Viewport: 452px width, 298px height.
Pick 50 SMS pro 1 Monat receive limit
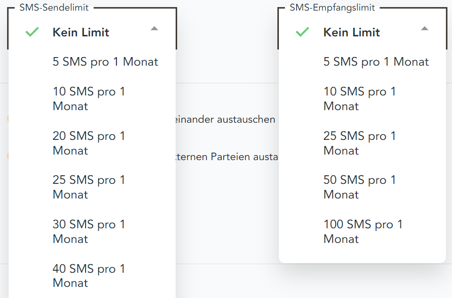362,187
